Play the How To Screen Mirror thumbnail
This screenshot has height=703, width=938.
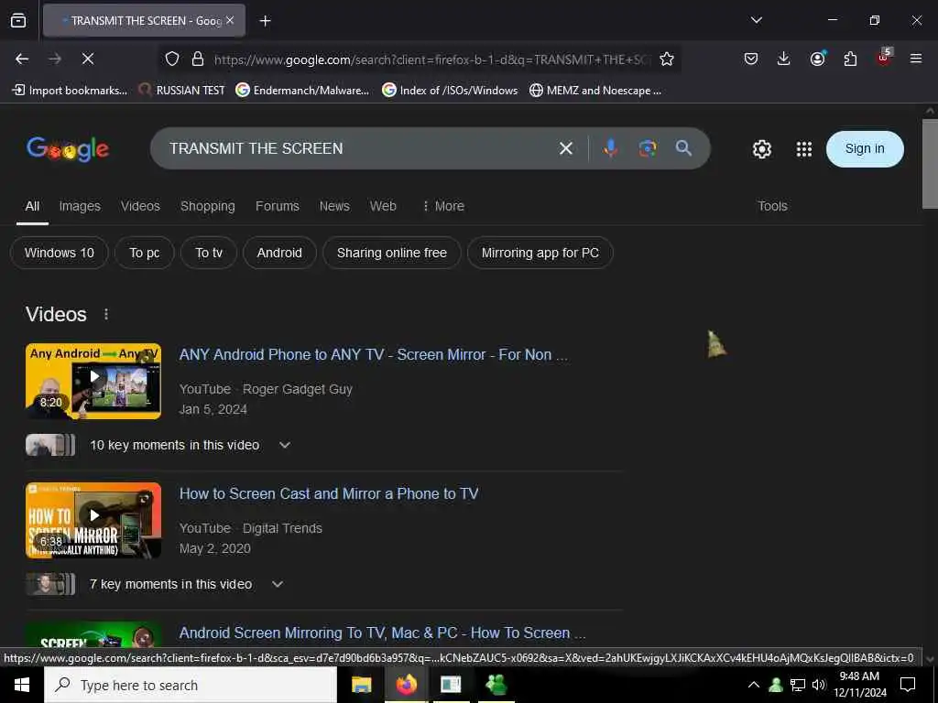93,520
